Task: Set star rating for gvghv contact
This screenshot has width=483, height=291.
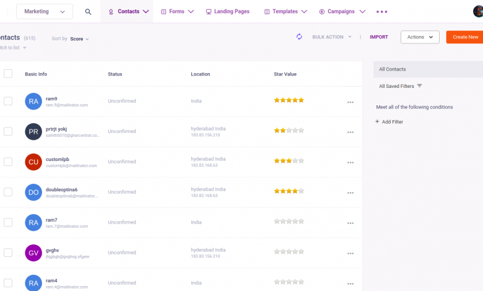Action: pos(289,252)
